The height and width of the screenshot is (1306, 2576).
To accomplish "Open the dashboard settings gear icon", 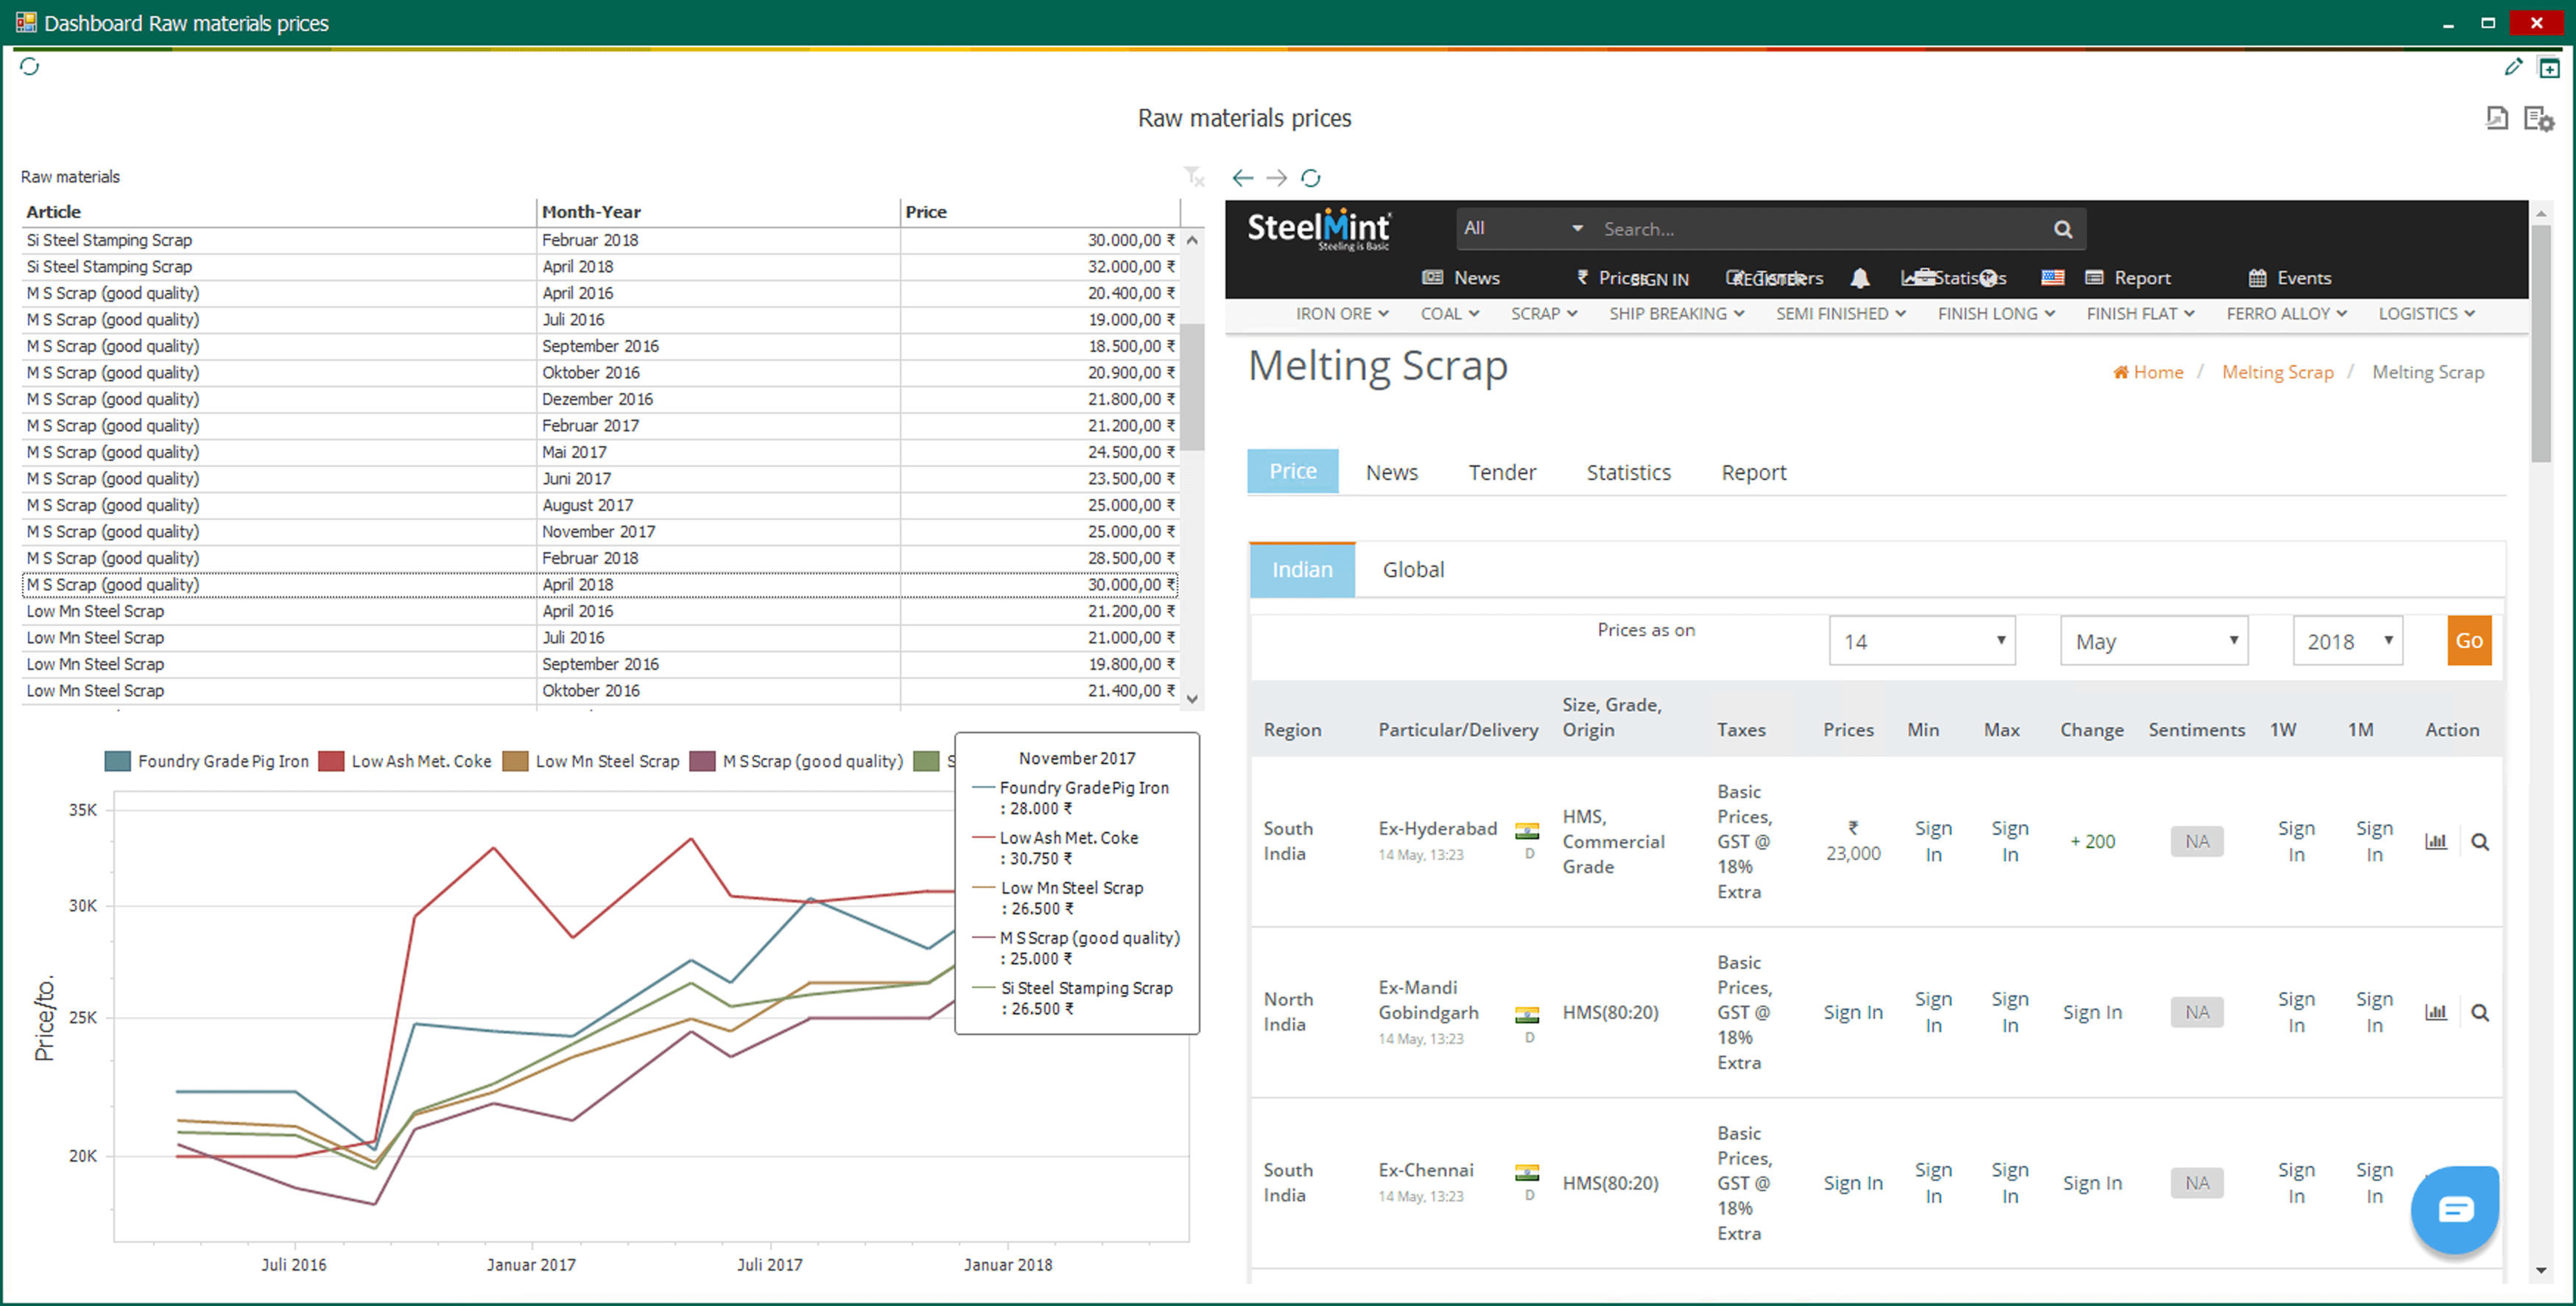I will [x=2538, y=119].
